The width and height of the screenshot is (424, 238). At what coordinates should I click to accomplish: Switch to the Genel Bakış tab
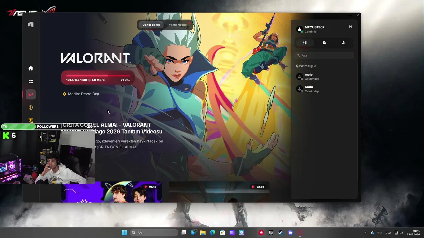point(151,25)
